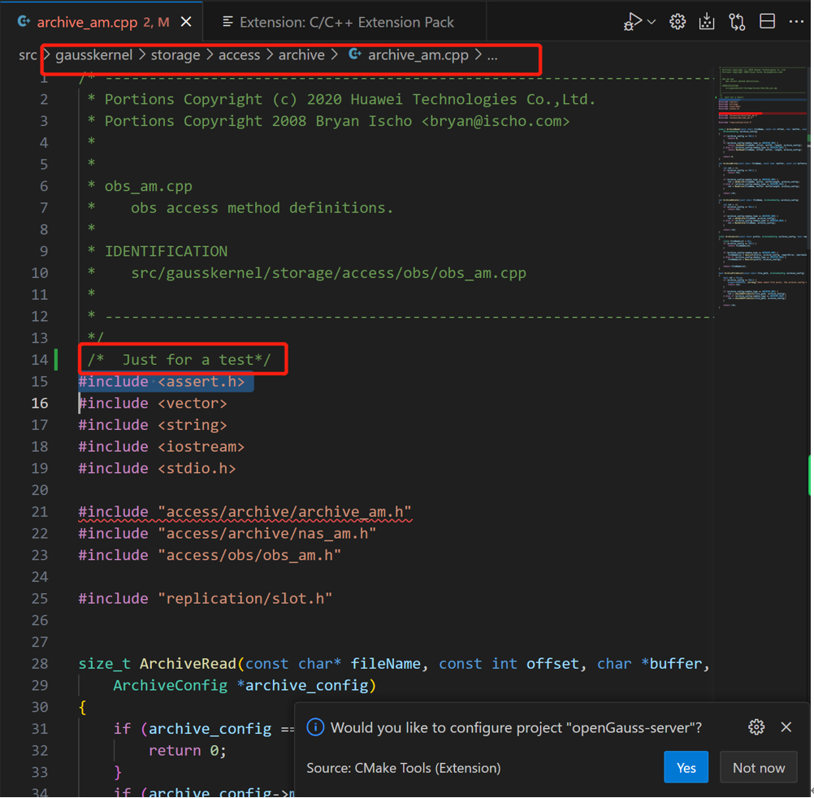This screenshot has height=798, width=814.
Task: Click the info icon in the notification
Action: [x=315, y=727]
